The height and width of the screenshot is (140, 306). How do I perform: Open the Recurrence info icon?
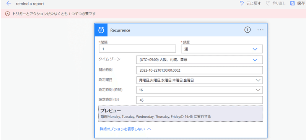(247, 30)
